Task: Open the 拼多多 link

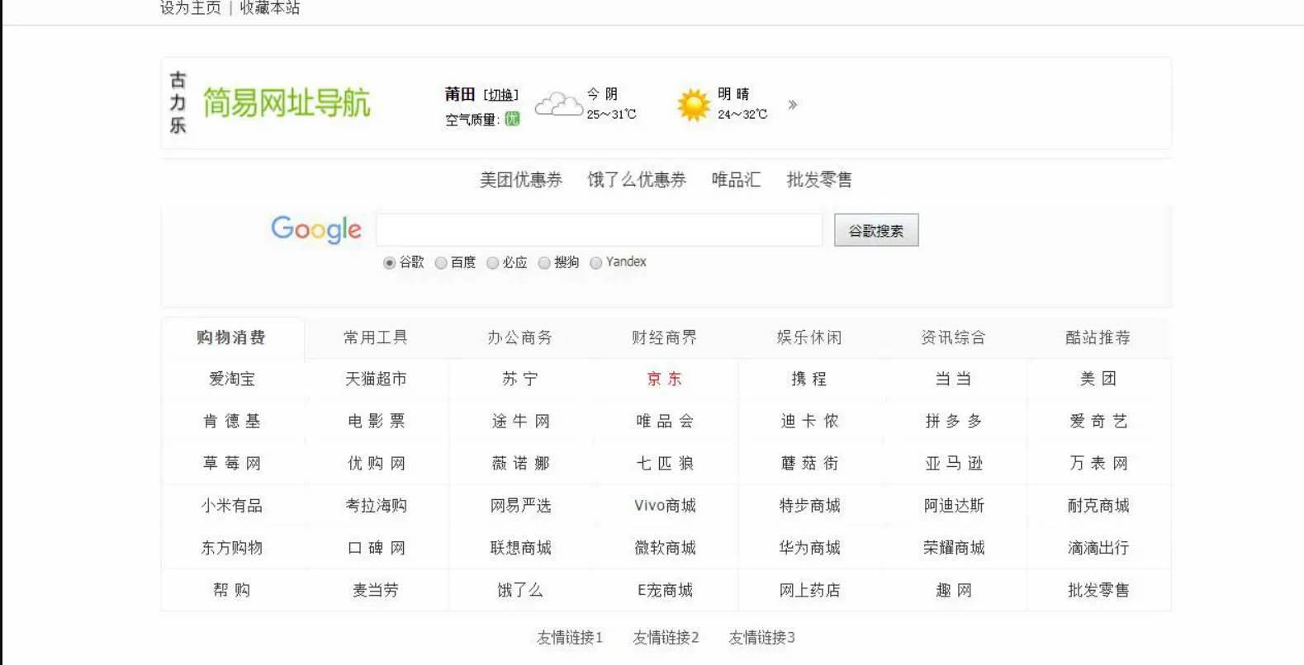Action: click(x=954, y=421)
